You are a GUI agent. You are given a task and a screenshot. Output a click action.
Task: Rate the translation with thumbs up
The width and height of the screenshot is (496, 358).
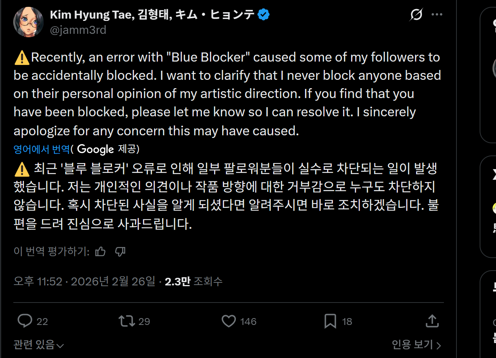coord(100,252)
